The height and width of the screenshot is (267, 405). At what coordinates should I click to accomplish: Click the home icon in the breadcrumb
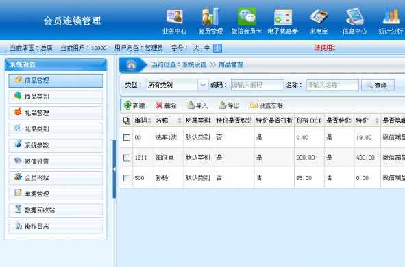131,64
